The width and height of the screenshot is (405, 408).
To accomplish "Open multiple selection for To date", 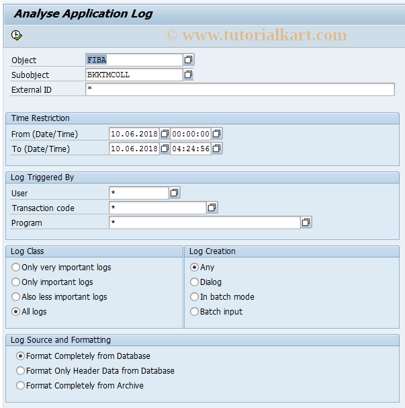I will click(x=165, y=149).
